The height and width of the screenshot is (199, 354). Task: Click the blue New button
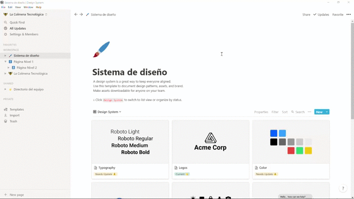click(x=319, y=112)
